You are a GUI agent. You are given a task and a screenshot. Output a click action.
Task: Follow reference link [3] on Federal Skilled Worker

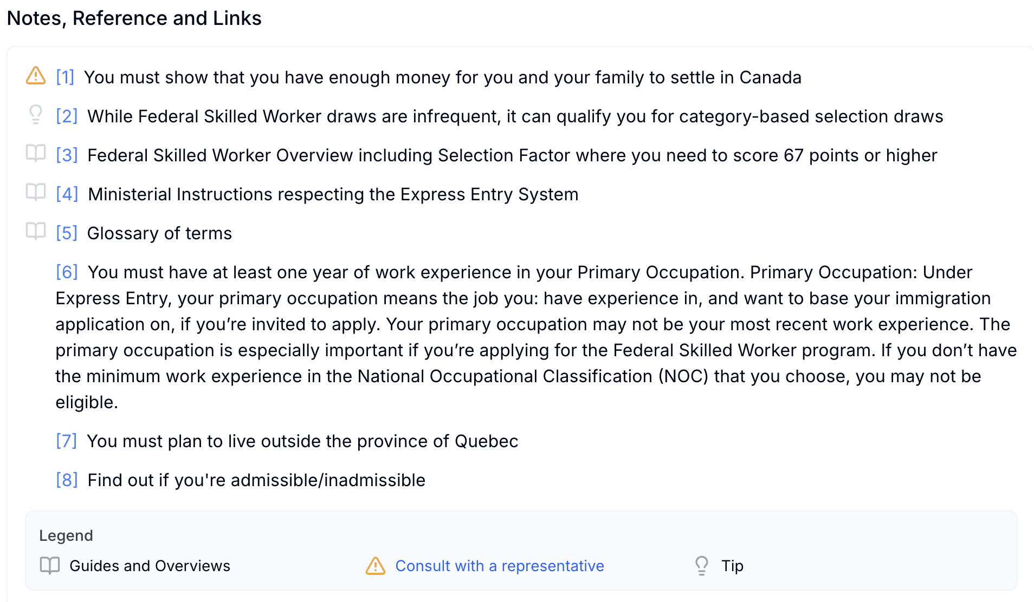[67, 155]
